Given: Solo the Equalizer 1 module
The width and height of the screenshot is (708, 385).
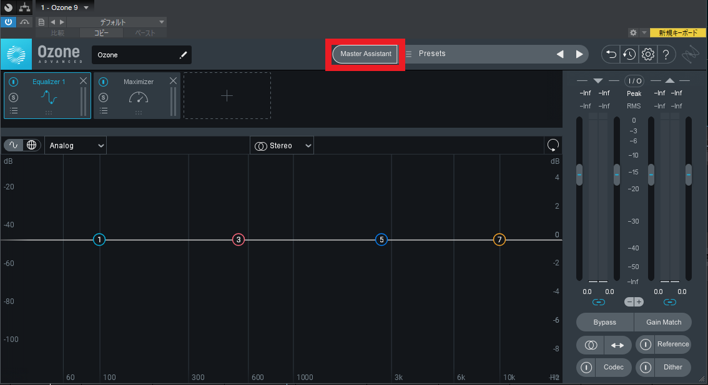Looking at the screenshot, I should [14, 97].
